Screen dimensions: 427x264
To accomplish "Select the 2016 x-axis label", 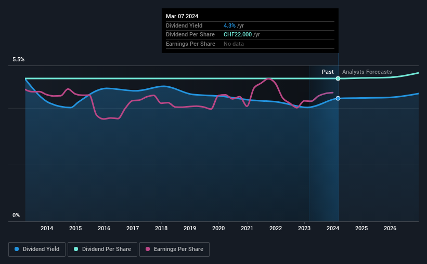I will click(104, 228).
